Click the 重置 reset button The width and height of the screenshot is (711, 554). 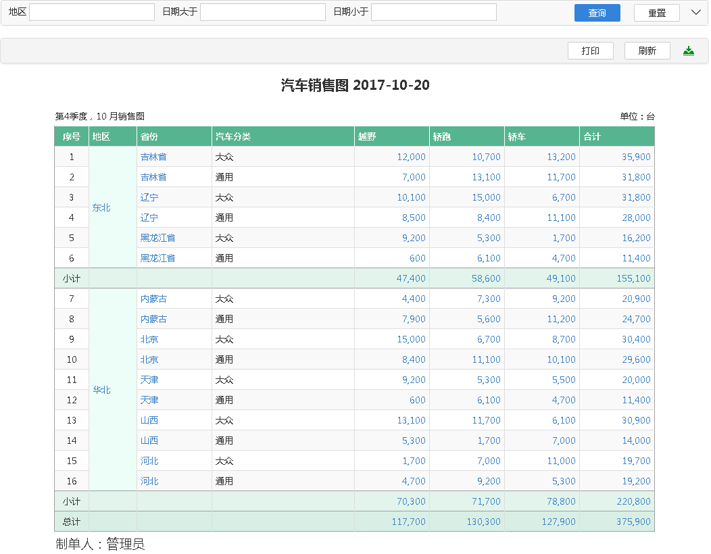(x=656, y=13)
